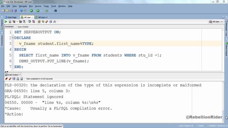The height and width of the screenshot is (128, 228).
Task: Click the ORA-06550 line 5 error text
Action: (x=37, y=91)
